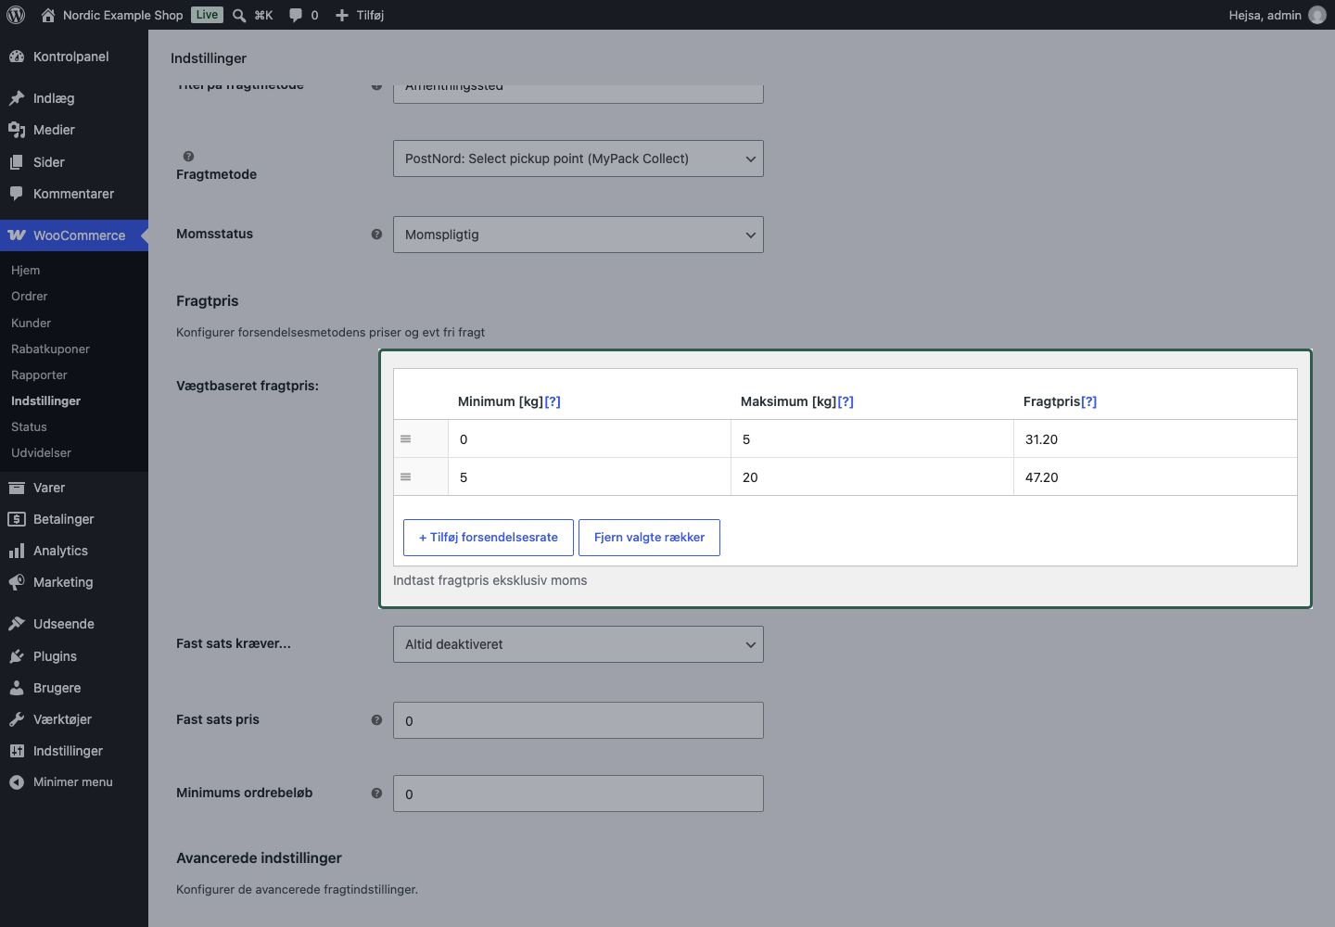Grab drag handle of the 5–20 kg row
This screenshot has height=927, width=1335.
point(405,477)
